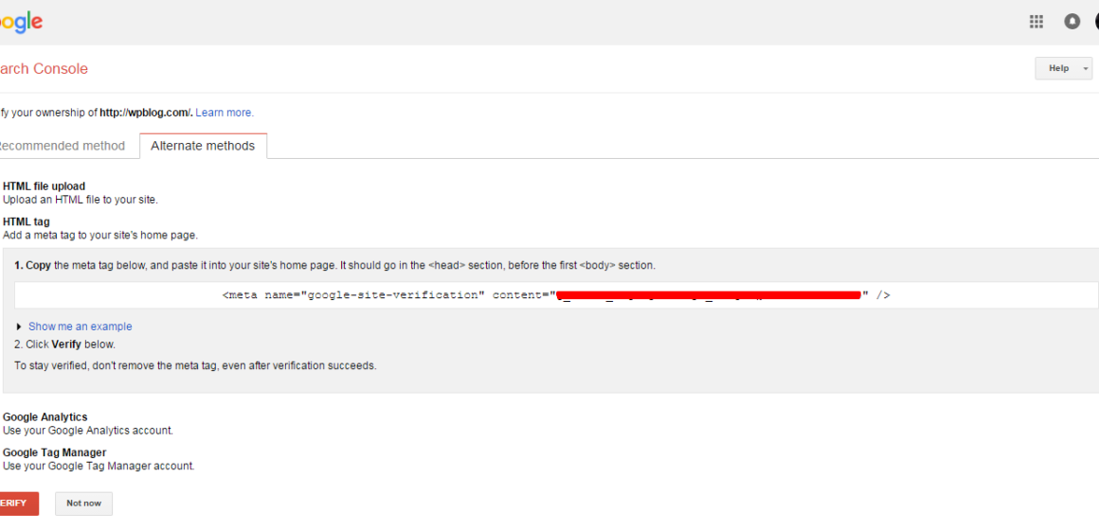1099x530 pixels.
Task: Choose the Google Analytics option
Action: pyautogui.click(x=45, y=417)
